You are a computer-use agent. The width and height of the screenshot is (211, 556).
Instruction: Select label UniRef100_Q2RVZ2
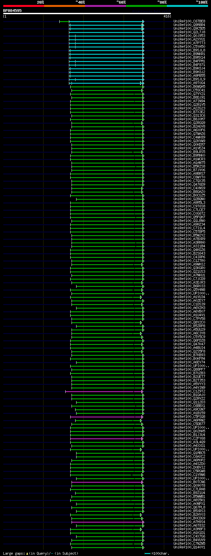pos(189,399)
